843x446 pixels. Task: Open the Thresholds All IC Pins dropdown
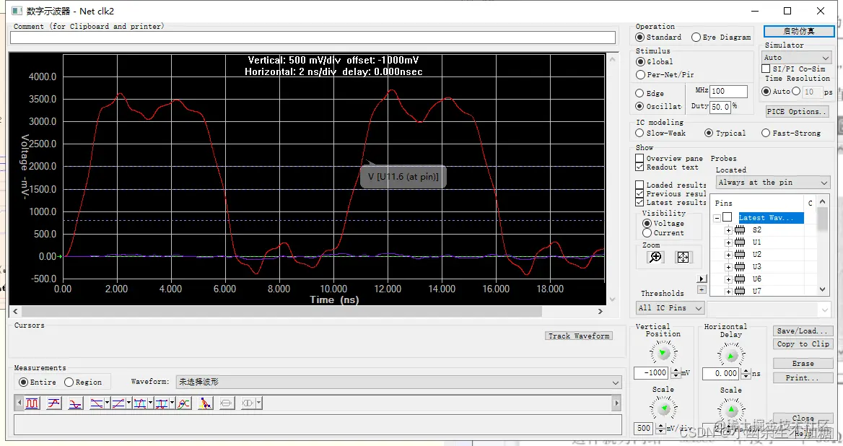pos(670,308)
